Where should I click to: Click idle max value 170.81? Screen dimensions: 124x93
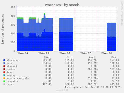pyautogui.click(x=115, y=63)
